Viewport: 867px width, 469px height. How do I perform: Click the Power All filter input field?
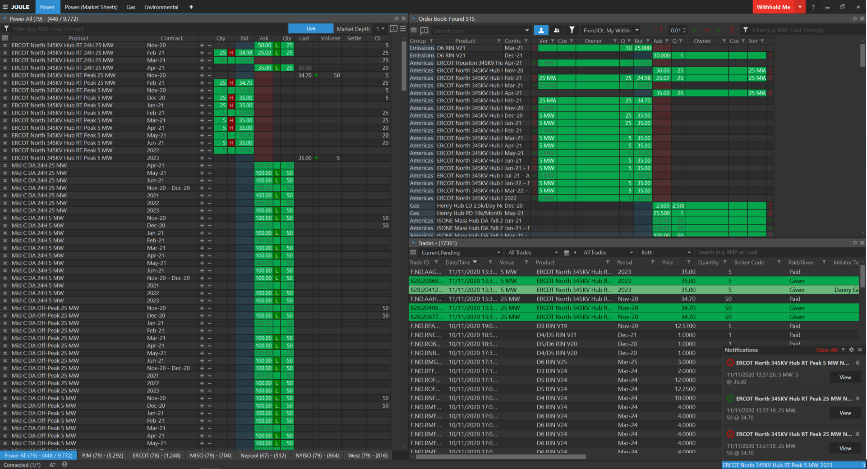click(149, 29)
